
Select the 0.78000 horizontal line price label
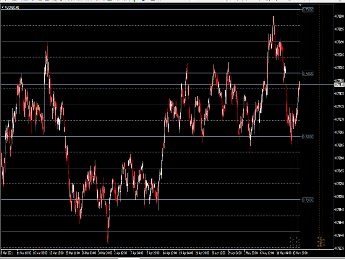tap(308, 73)
